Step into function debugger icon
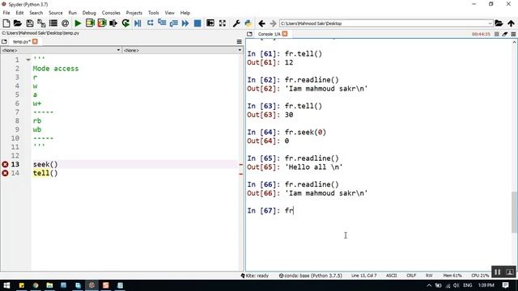The width and height of the screenshot is (518, 291). tap(162, 23)
